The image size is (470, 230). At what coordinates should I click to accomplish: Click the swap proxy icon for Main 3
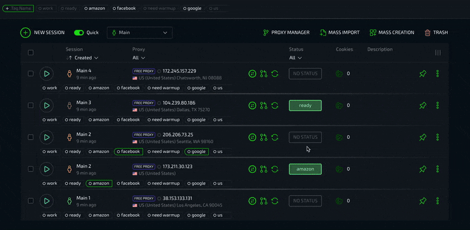pyautogui.click(x=253, y=105)
